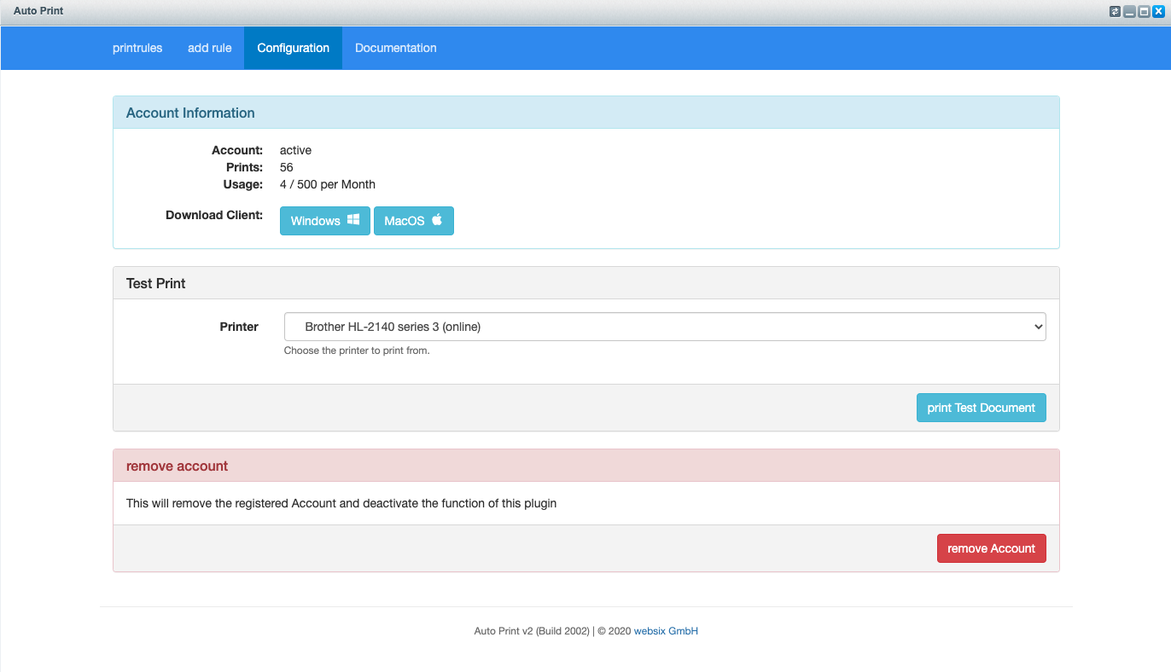Click the removal warning description text

[x=341, y=503]
